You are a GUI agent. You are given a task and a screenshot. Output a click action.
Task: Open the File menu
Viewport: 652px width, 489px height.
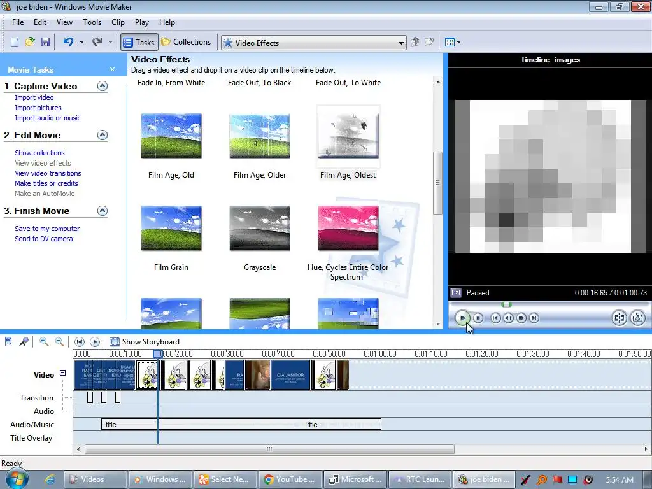(18, 22)
